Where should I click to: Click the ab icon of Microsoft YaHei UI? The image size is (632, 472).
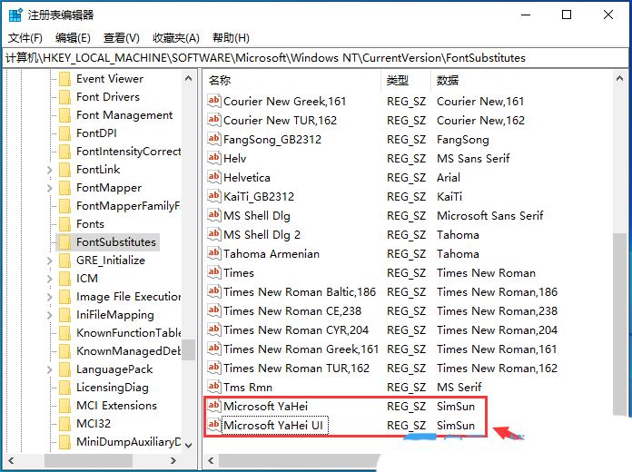[x=214, y=425]
